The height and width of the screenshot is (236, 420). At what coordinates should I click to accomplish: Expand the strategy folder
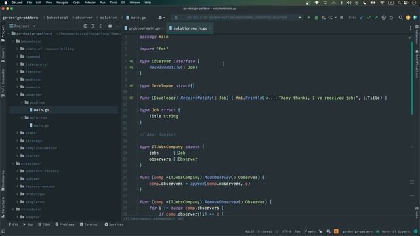(x=18, y=140)
